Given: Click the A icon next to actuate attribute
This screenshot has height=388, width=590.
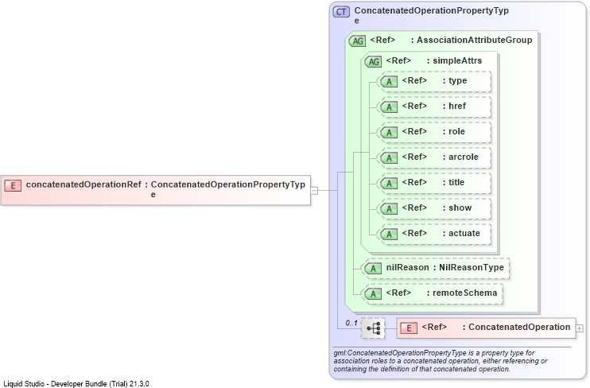Looking at the screenshot, I should pos(389,235).
